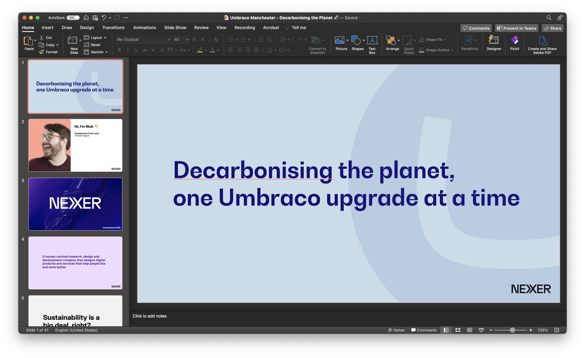Click the Decrease Font Size icon

pyautogui.click(x=203, y=40)
